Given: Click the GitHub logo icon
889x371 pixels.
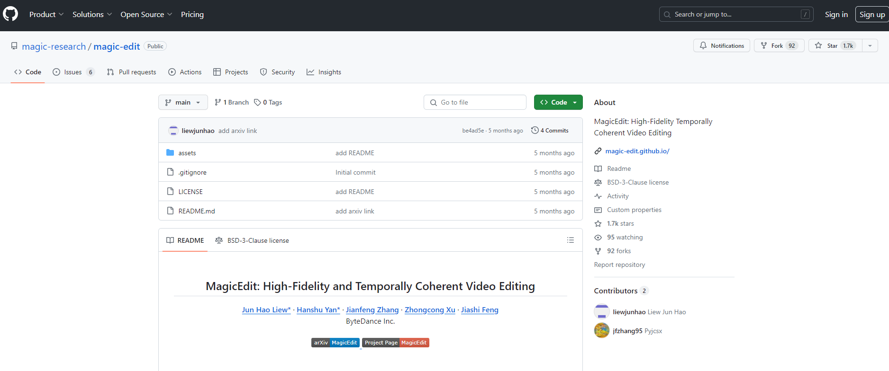Looking at the screenshot, I should (x=10, y=14).
